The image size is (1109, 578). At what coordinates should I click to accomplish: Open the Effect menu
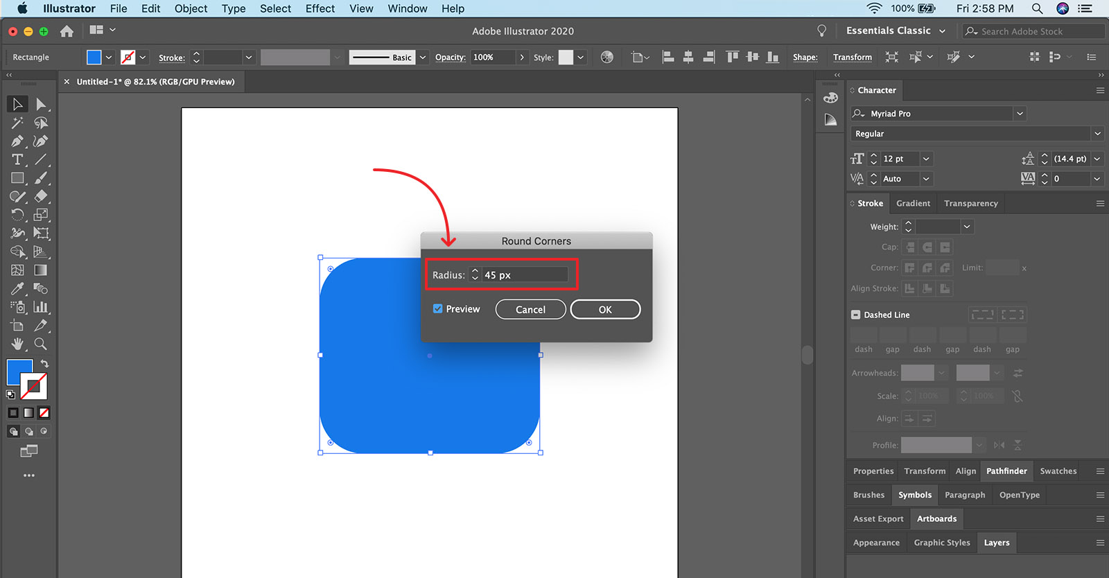point(320,8)
